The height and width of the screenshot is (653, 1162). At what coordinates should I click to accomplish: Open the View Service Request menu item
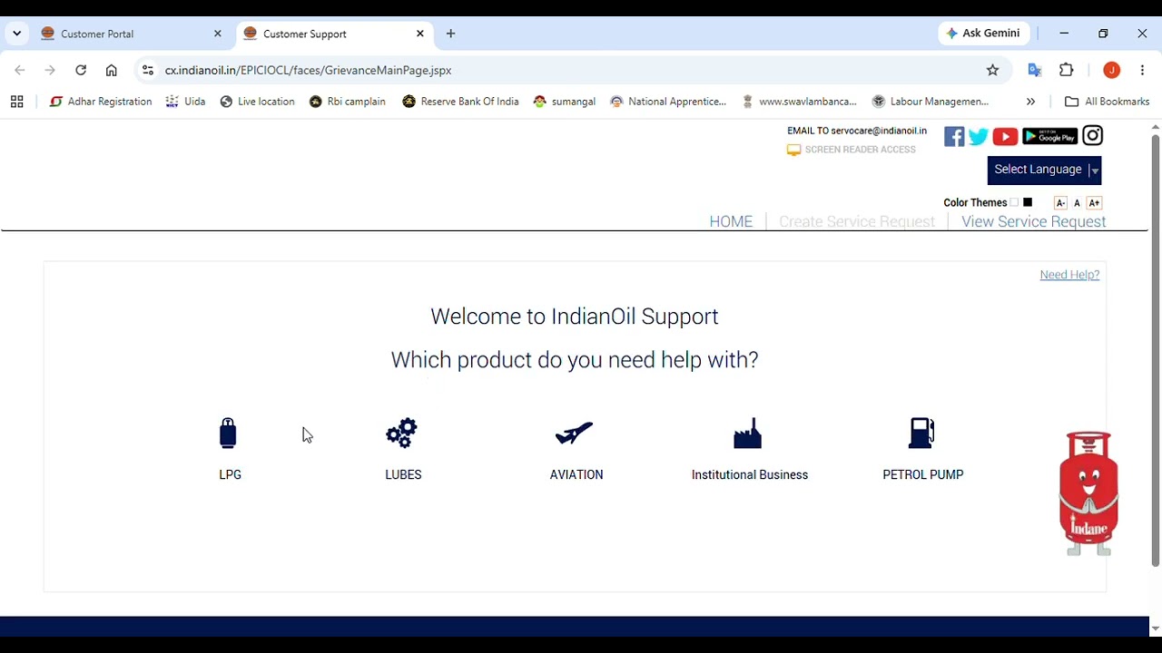1033,221
